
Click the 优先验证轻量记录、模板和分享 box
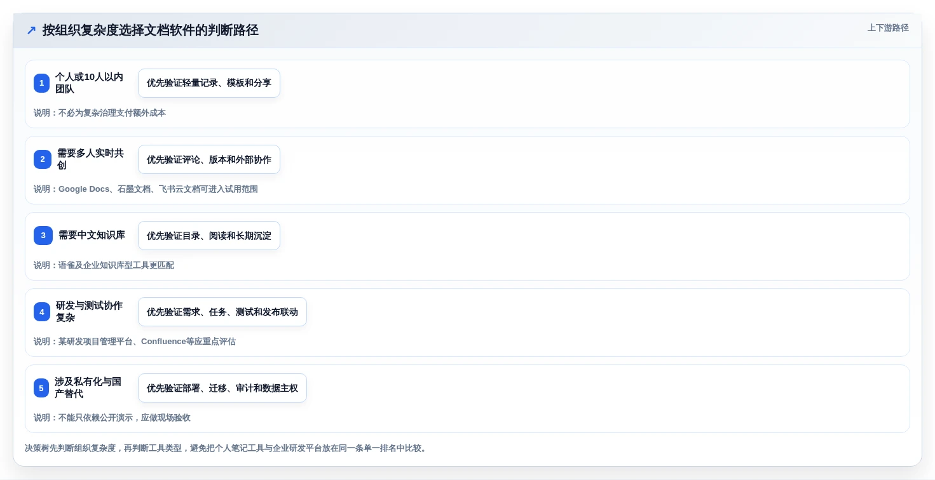[209, 83]
